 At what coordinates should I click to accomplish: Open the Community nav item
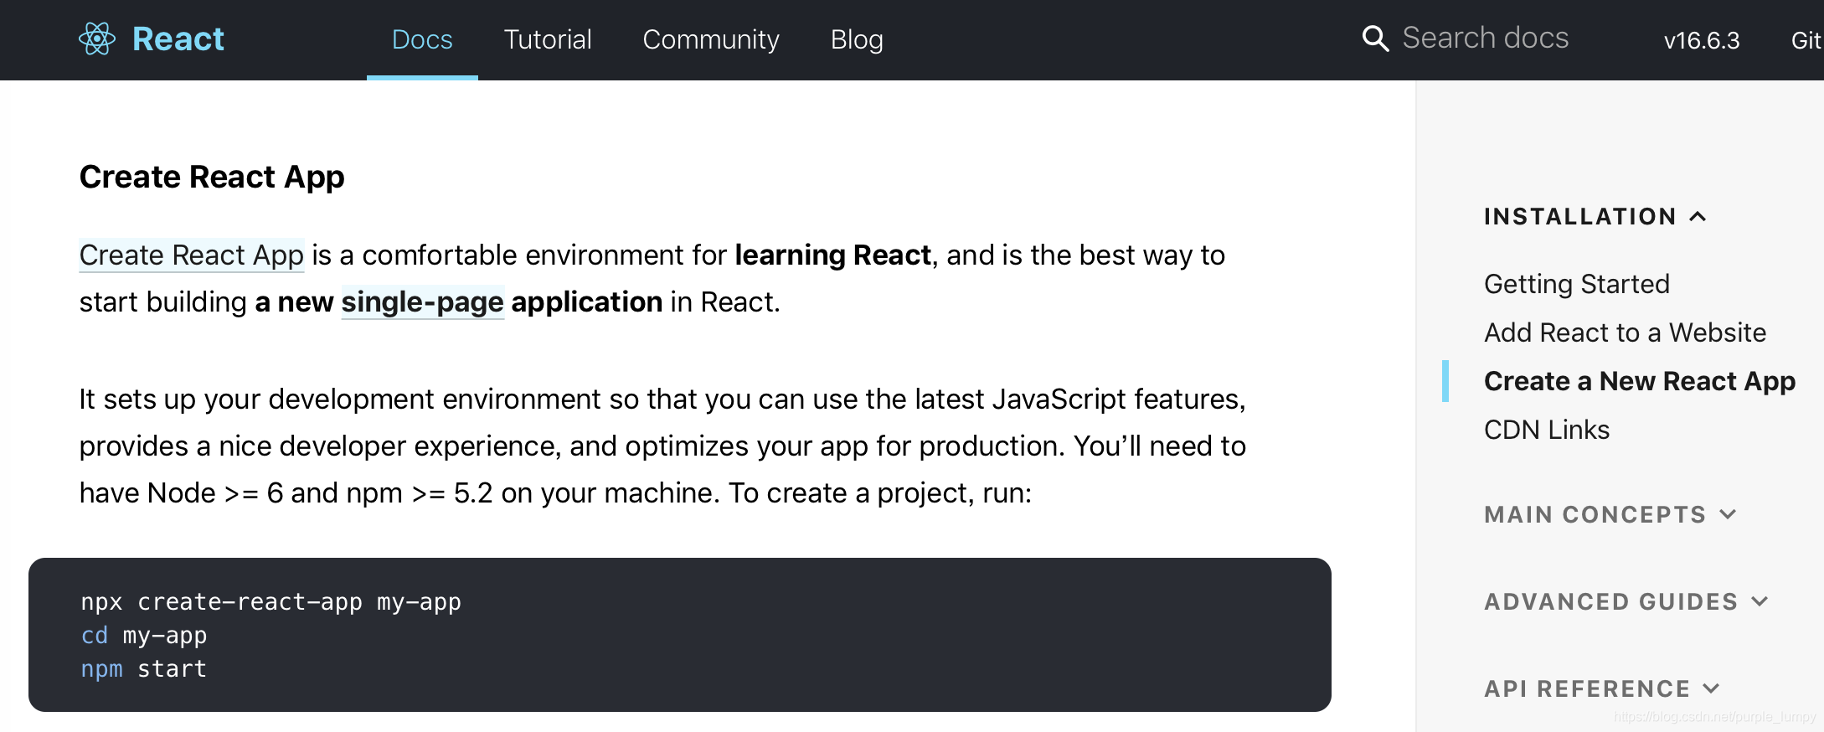pos(711,39)
